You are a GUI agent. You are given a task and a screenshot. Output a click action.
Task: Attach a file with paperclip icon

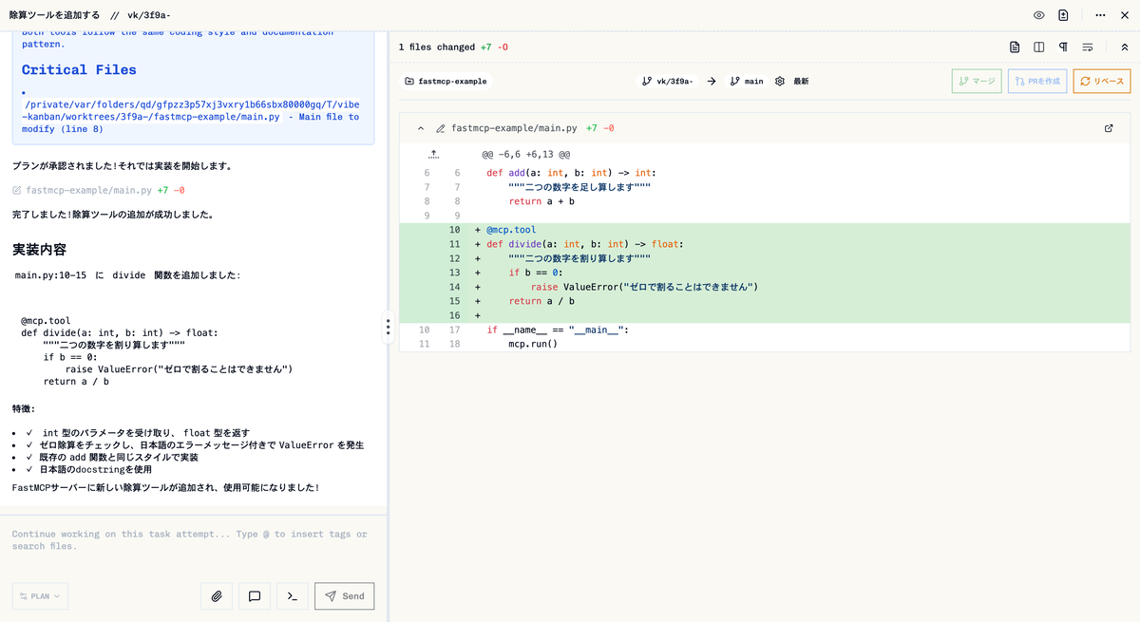(217, 596)
